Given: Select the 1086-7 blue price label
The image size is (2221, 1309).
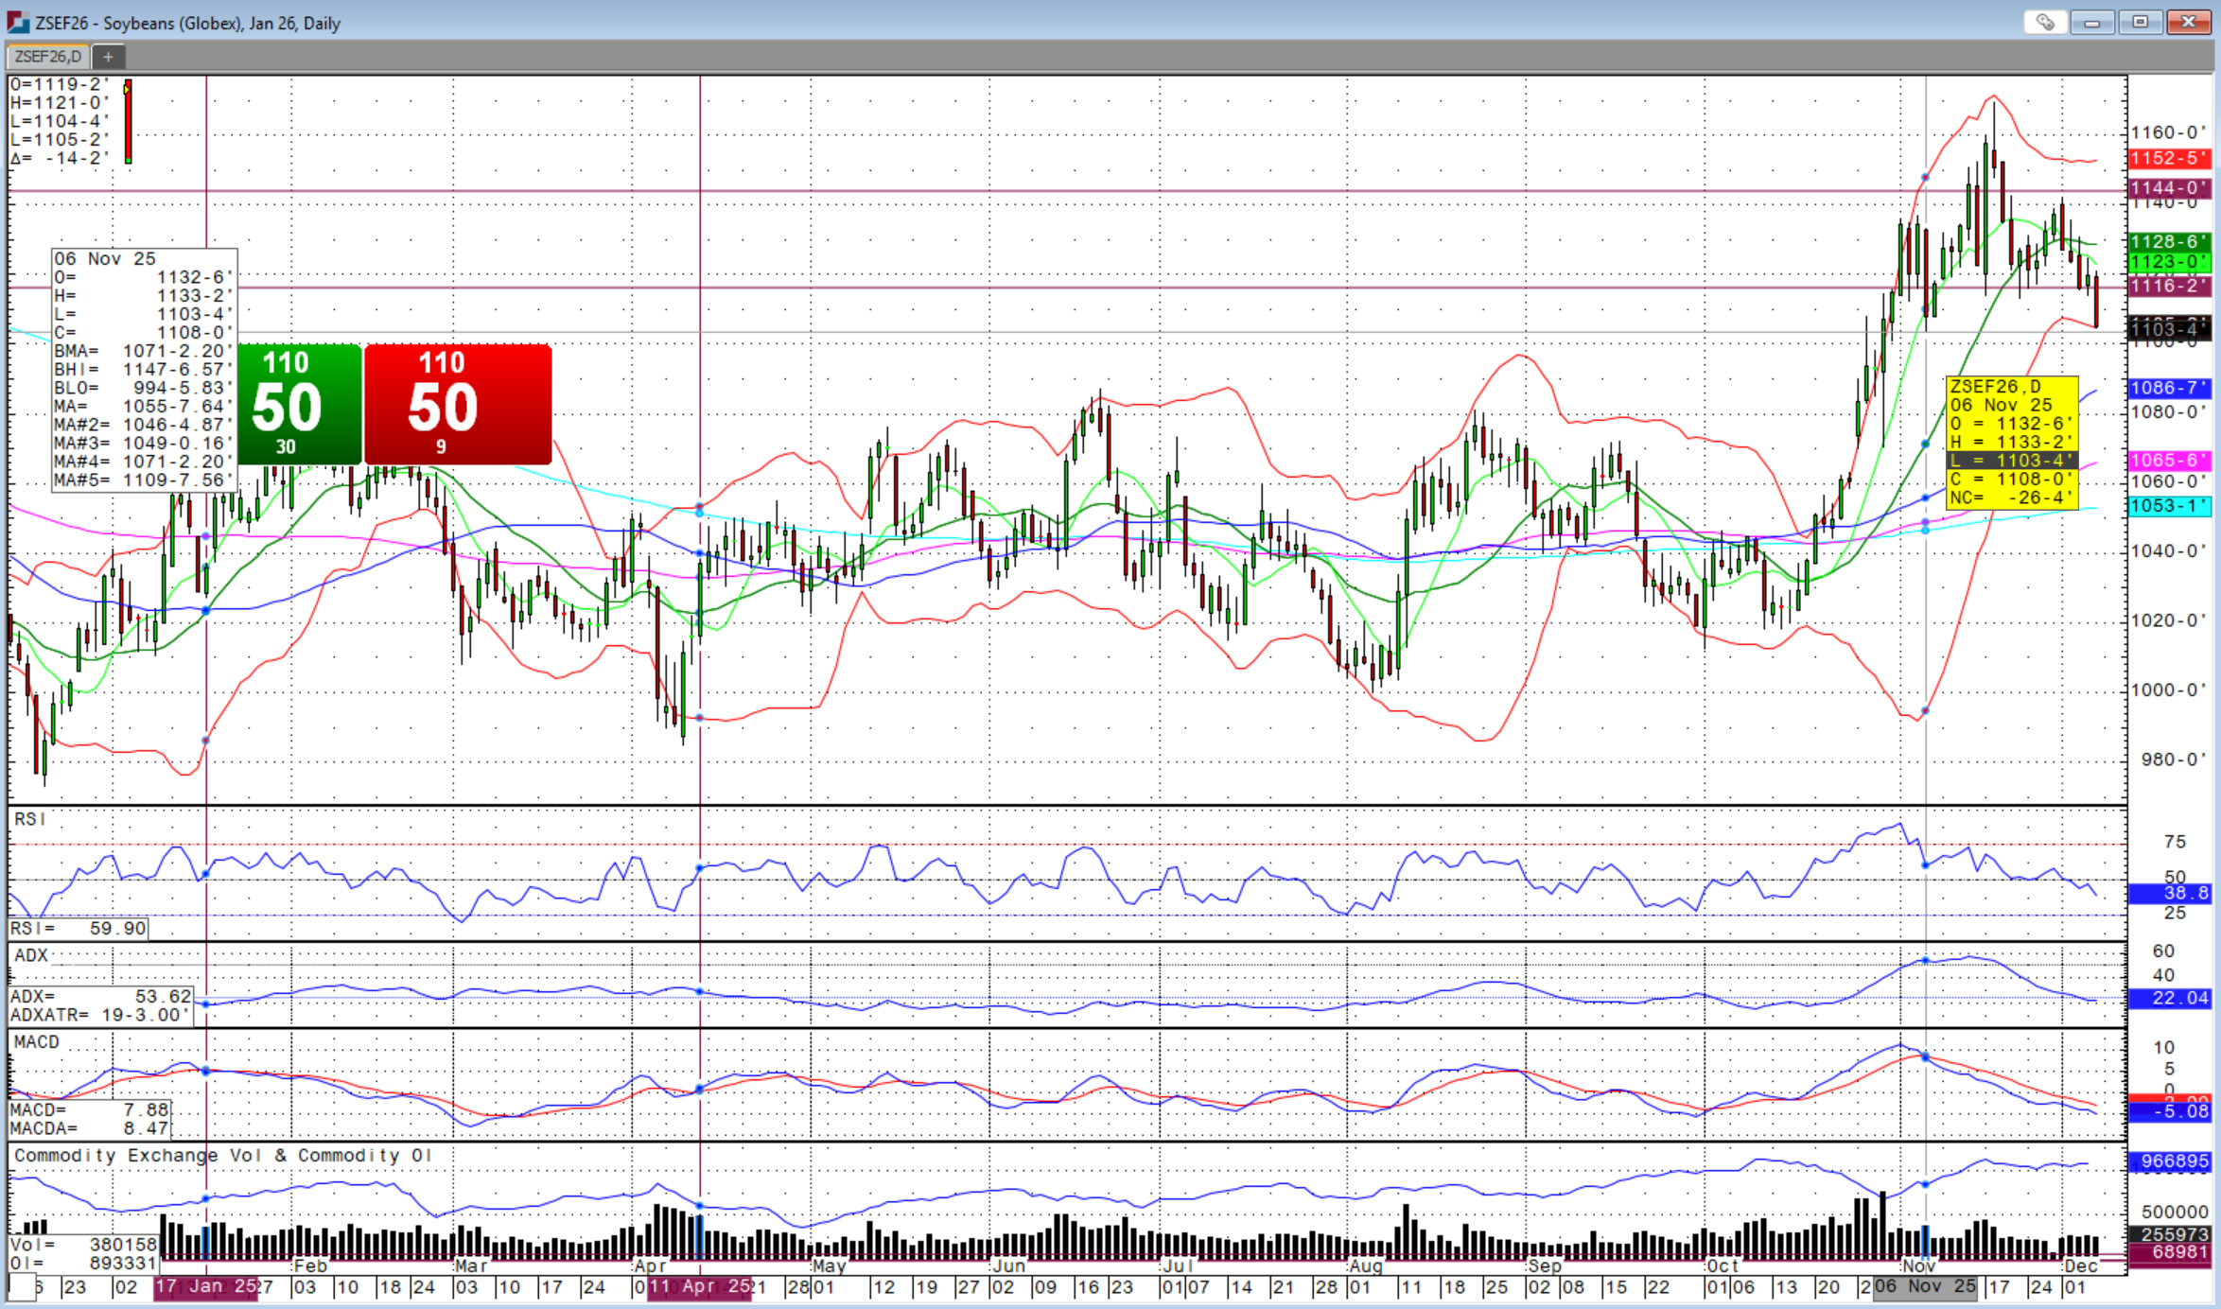Looking at the screenshot, I should 2168,388.
